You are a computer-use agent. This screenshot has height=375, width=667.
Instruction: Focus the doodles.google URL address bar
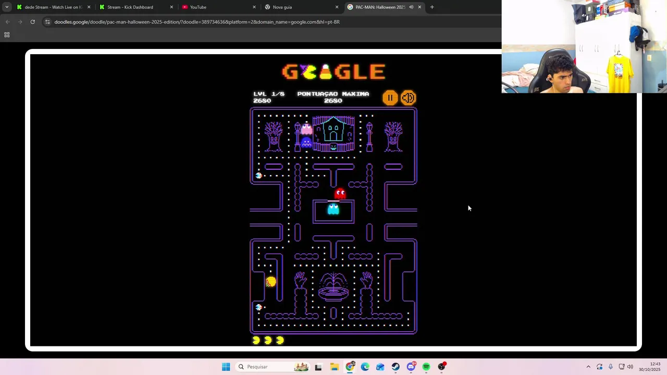pyautogui.click(x=197, y=22)
